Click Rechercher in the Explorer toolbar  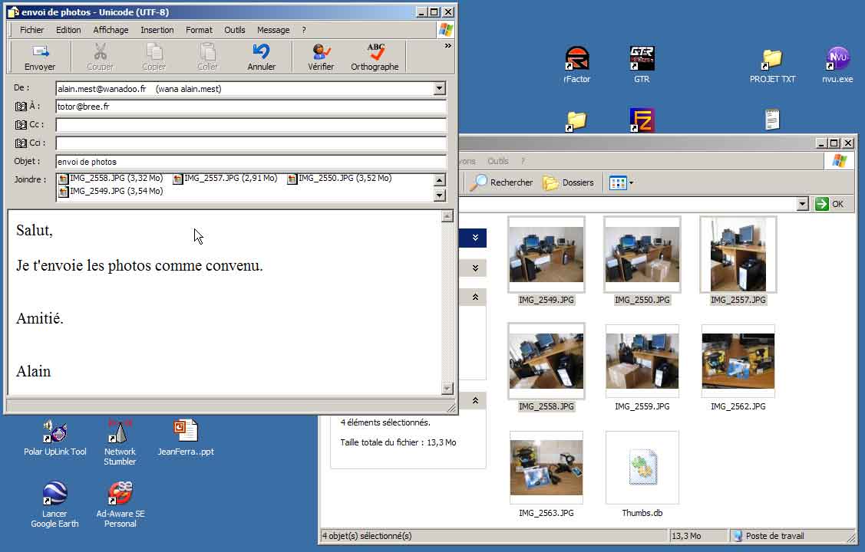point(502,182)
